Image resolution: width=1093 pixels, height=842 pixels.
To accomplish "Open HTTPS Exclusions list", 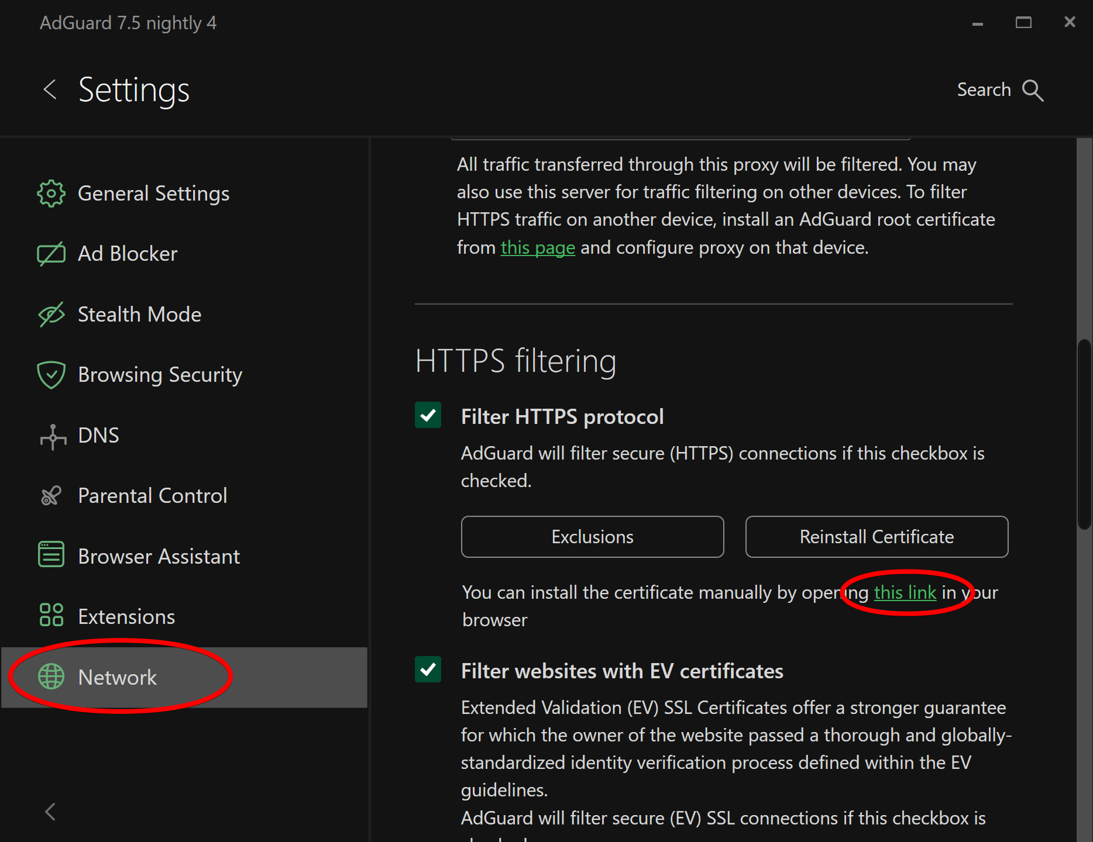I will coord(592,537).
